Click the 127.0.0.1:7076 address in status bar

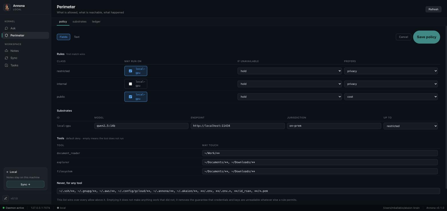tap(40, 208)
